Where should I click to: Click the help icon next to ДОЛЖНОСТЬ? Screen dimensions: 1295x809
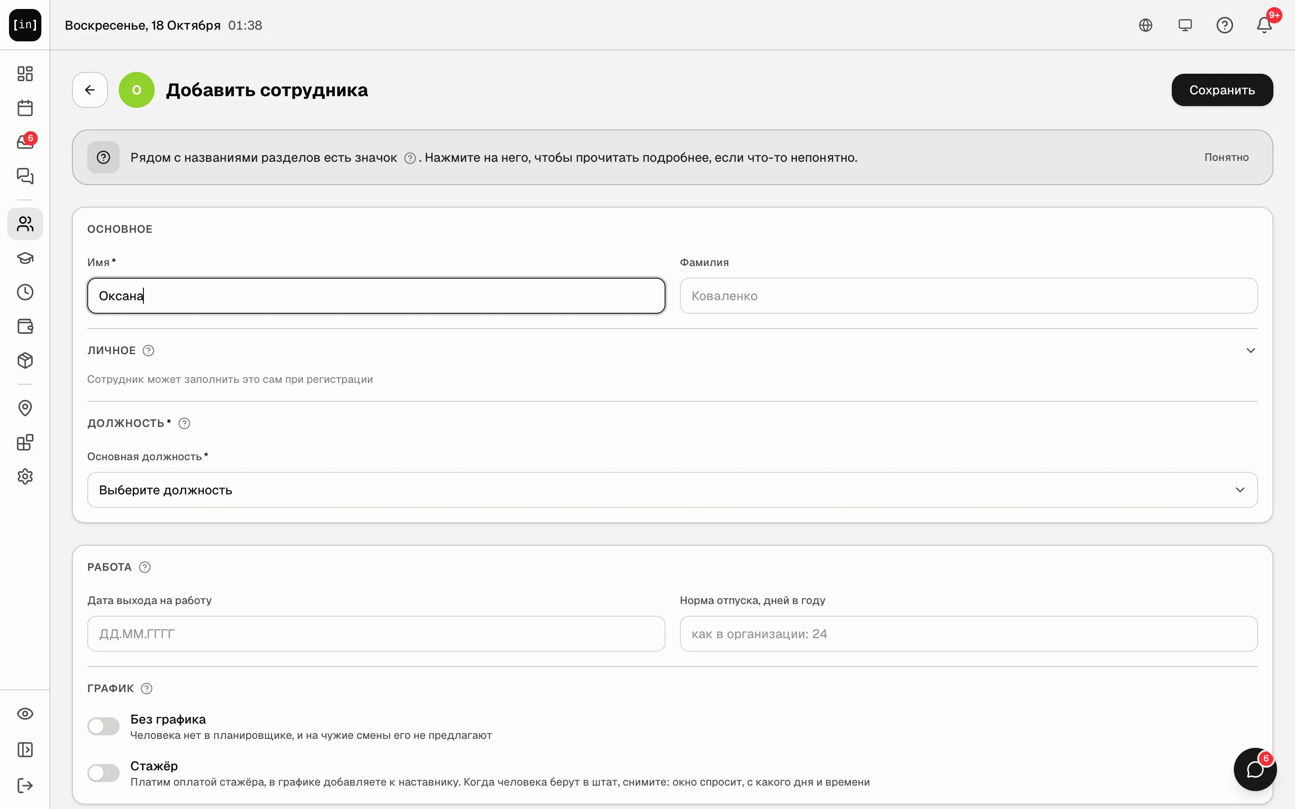click(184, 423)
